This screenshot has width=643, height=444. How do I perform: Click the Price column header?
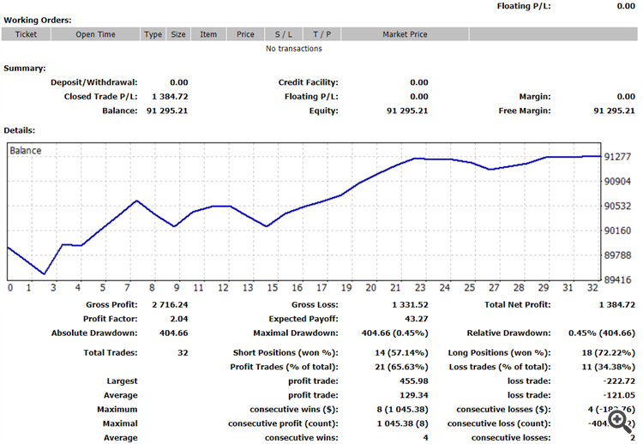click(245, 34)
